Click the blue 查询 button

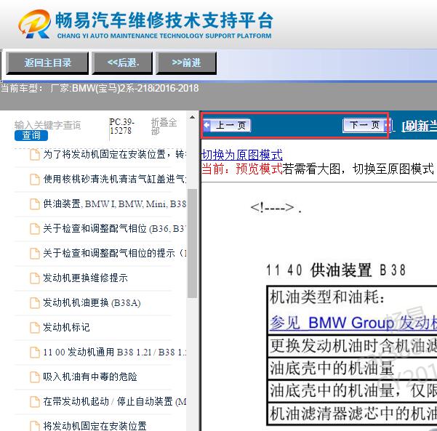click(x=31, y=135)
